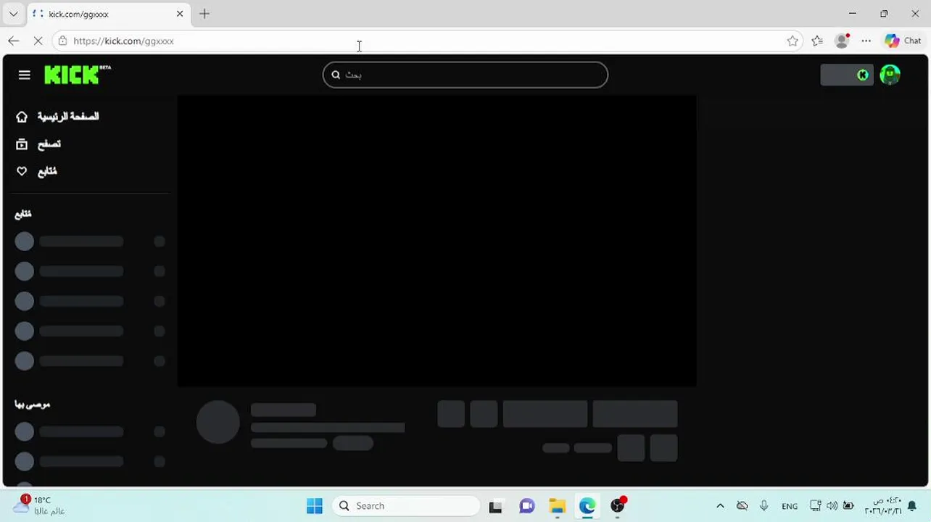The height and width of the screenshot is (522, 931).
Task: Click the address bar URL
Action: click(x=123, y=41)
